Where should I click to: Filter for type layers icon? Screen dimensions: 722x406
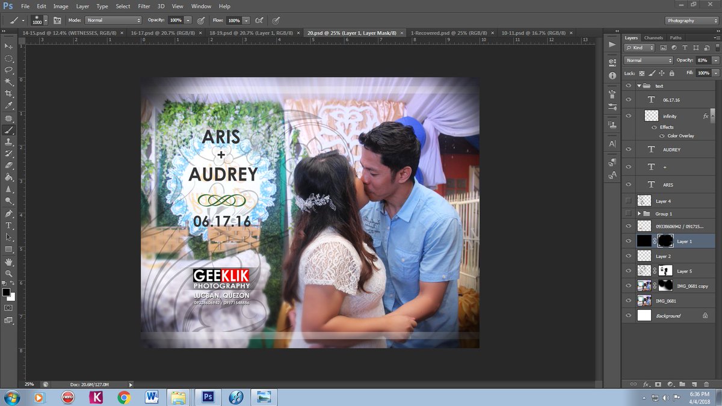pos(684,47)
